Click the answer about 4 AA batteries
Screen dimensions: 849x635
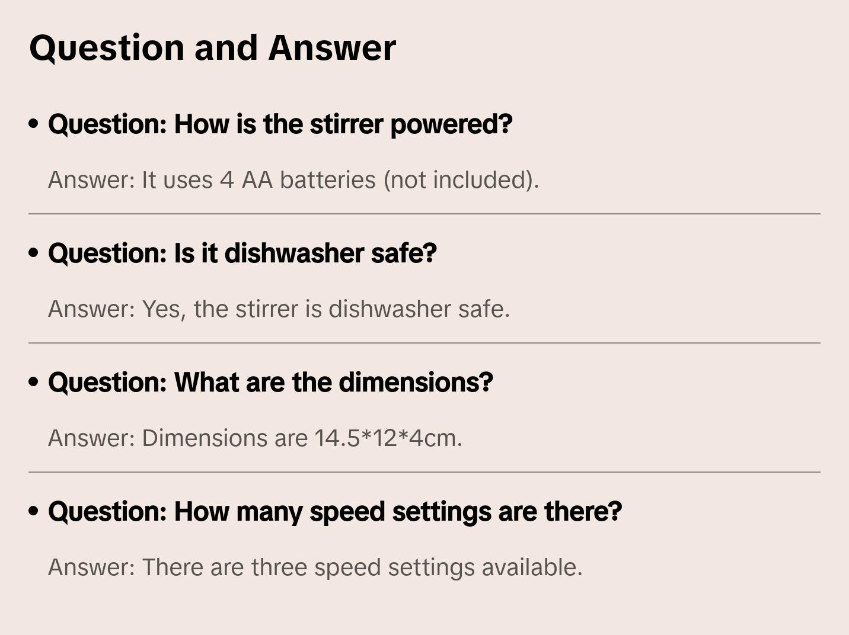(293, 180)
